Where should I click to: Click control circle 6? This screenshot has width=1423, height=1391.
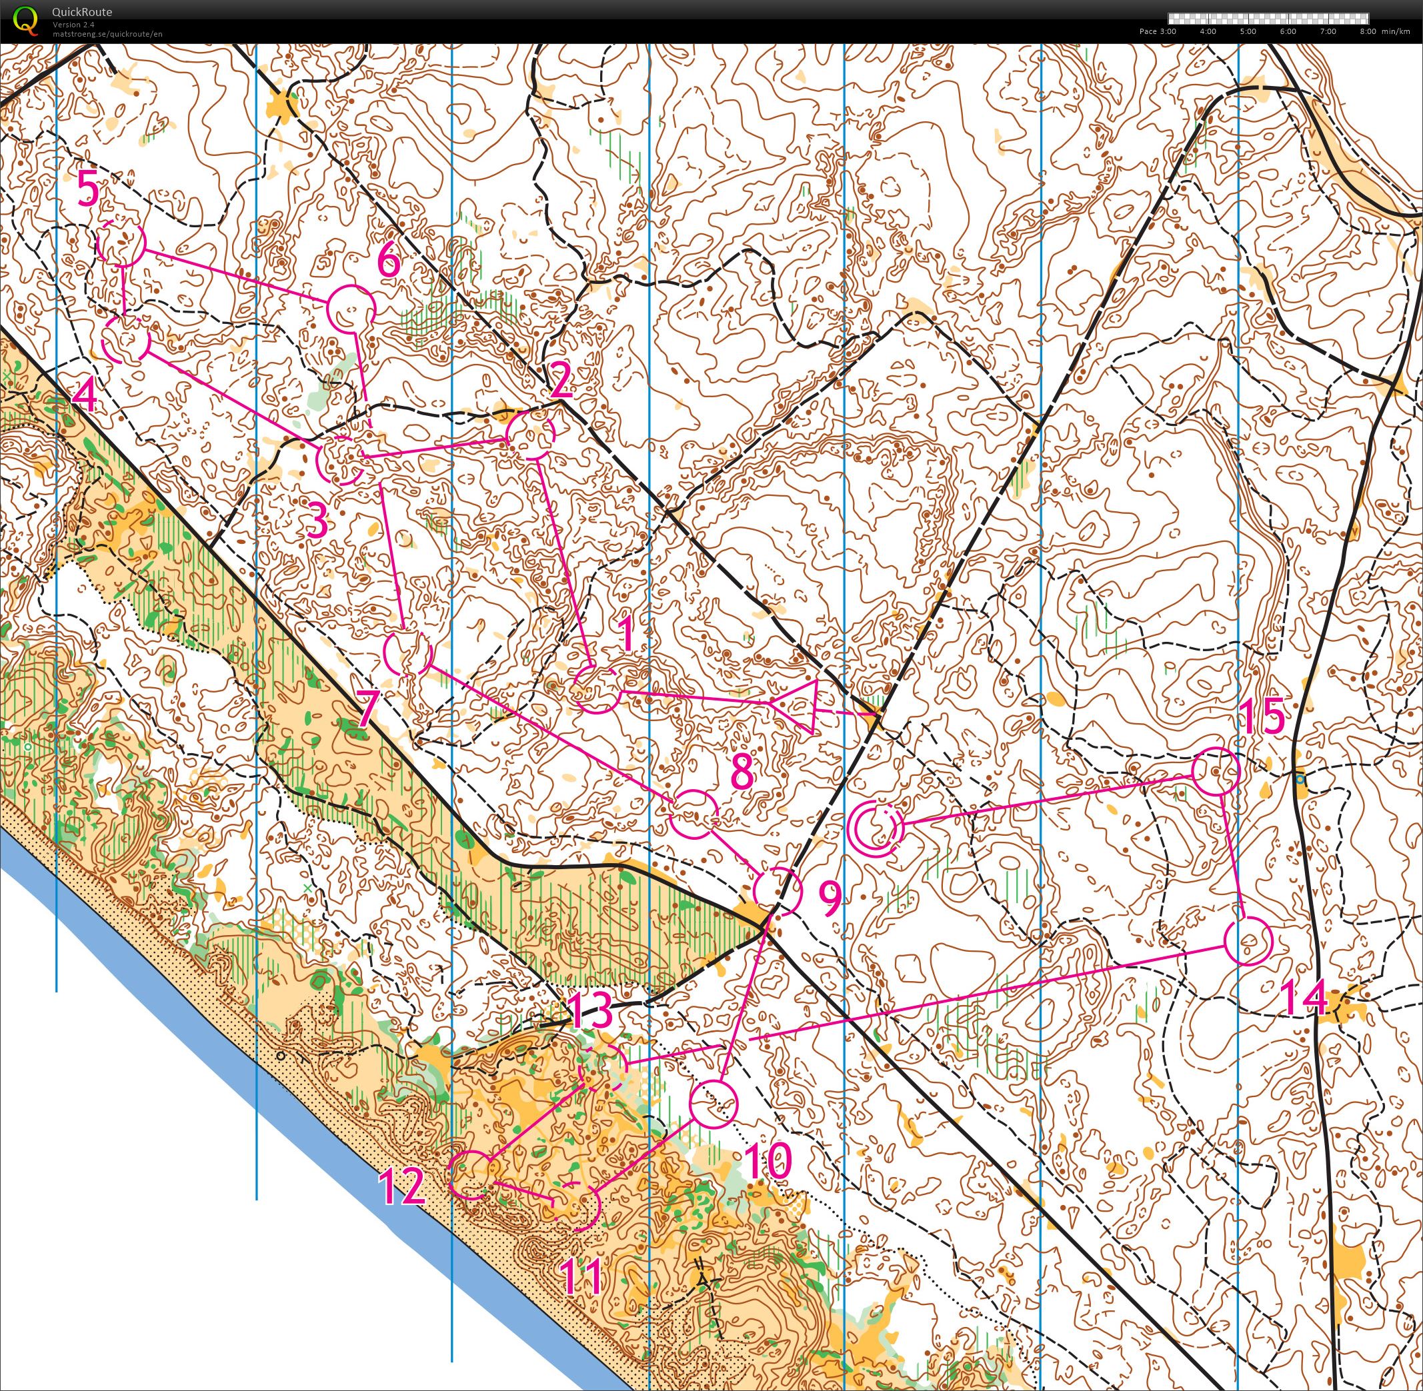351,309
